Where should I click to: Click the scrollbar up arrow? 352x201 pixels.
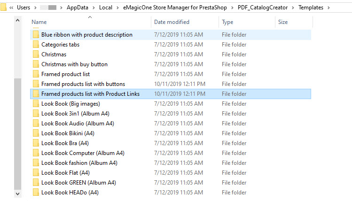click(x=18, y=20)
